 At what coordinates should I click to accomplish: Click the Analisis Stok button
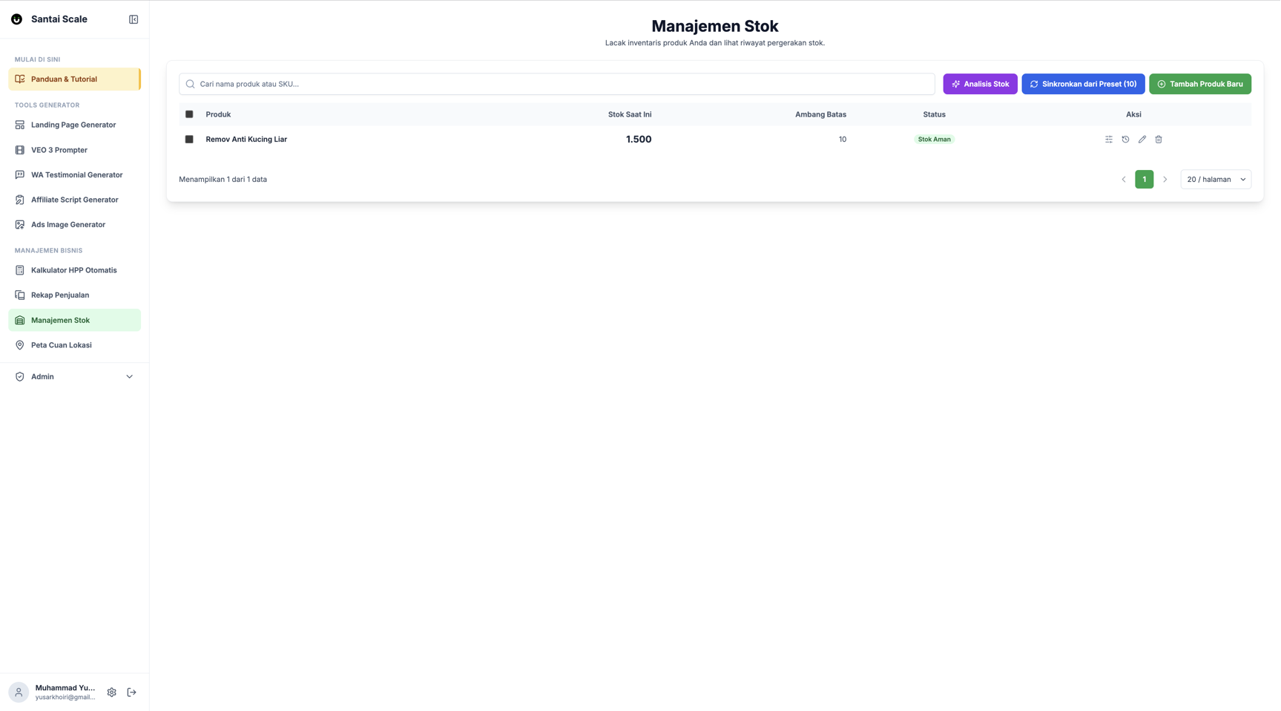980,84
